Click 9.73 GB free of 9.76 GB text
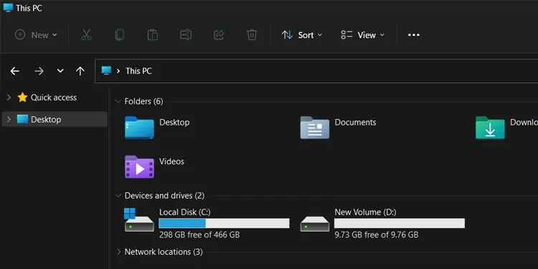 [x=377, y=235]
